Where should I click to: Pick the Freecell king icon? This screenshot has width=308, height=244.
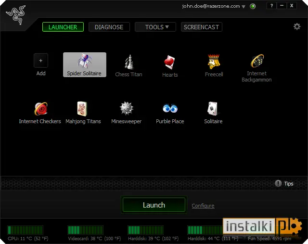pyautogui.click(x=214, y=62)
